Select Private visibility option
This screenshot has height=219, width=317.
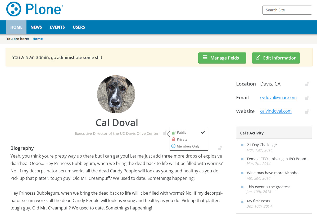pyautogui.click(x=189, y=140)
